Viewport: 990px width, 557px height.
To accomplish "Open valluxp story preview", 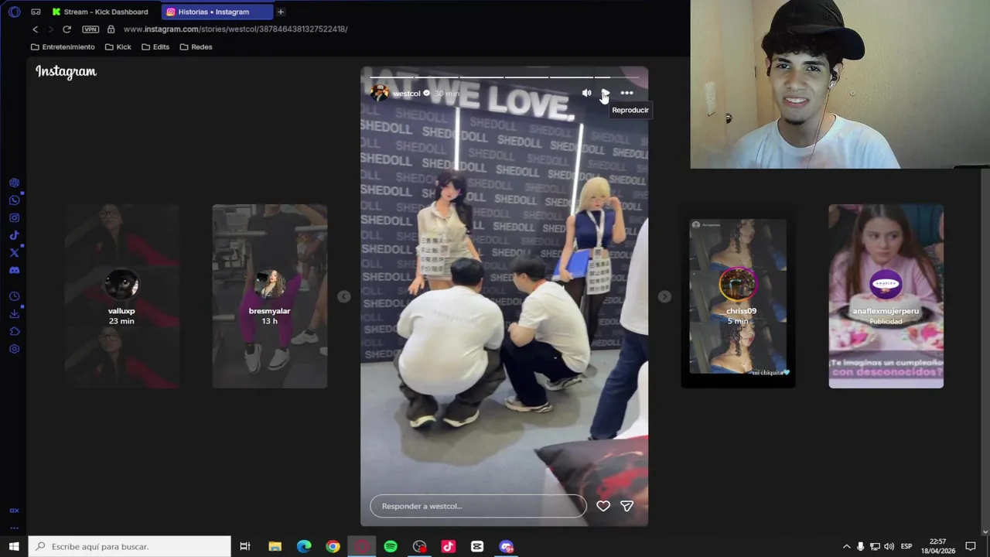I will pyautogui.click(x=121, y=296).
